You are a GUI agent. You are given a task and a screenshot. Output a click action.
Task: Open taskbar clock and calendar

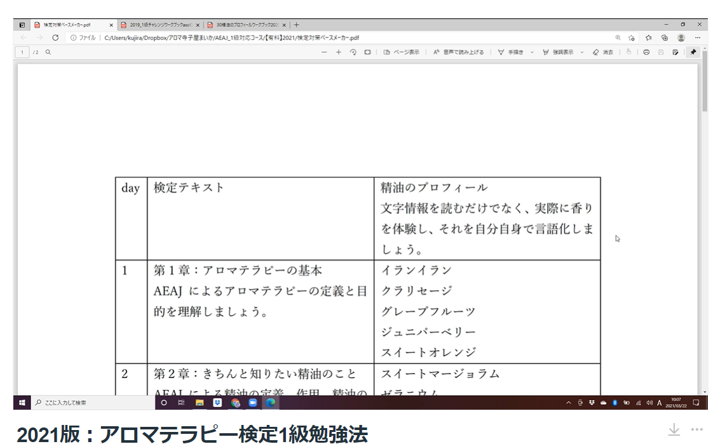676,403
